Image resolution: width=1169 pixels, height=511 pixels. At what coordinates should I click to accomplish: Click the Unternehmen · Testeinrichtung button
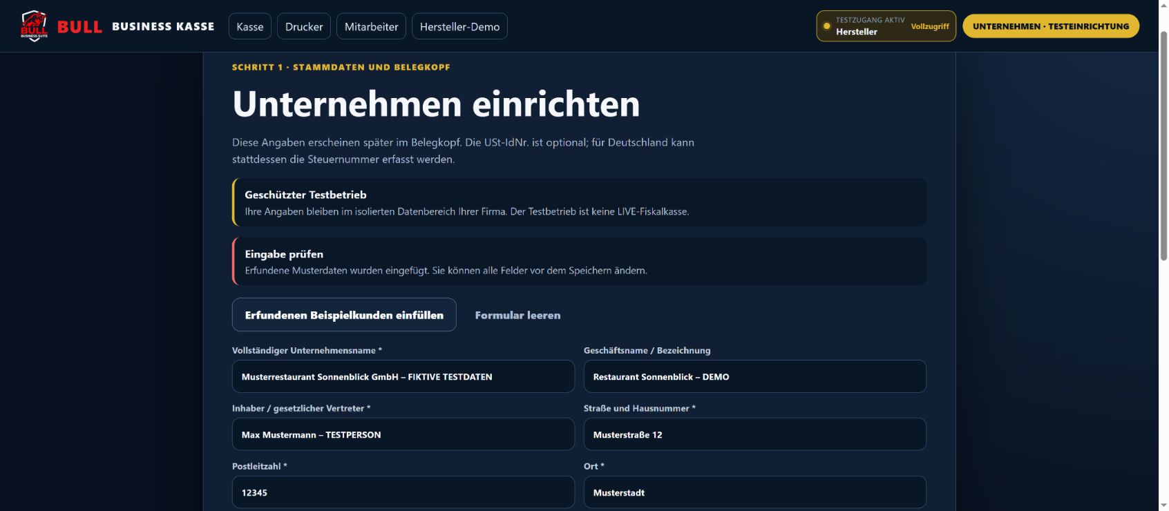(x=1051, y=26)
